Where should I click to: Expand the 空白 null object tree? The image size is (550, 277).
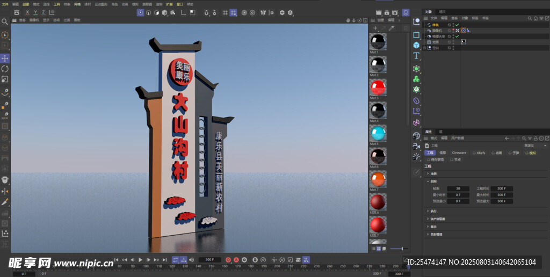[425, 48]
